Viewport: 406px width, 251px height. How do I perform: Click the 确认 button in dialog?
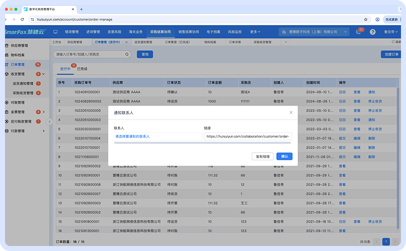(284, 156)
